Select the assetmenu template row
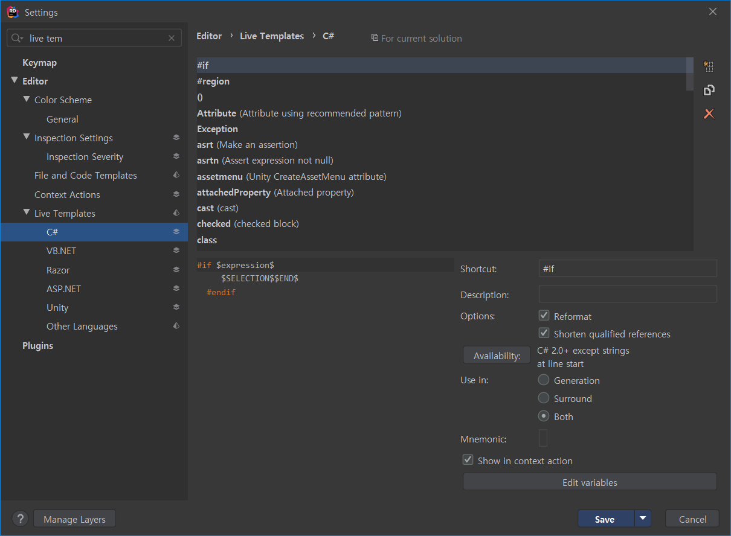Screen dimensions: 731x536 point(442,176)
